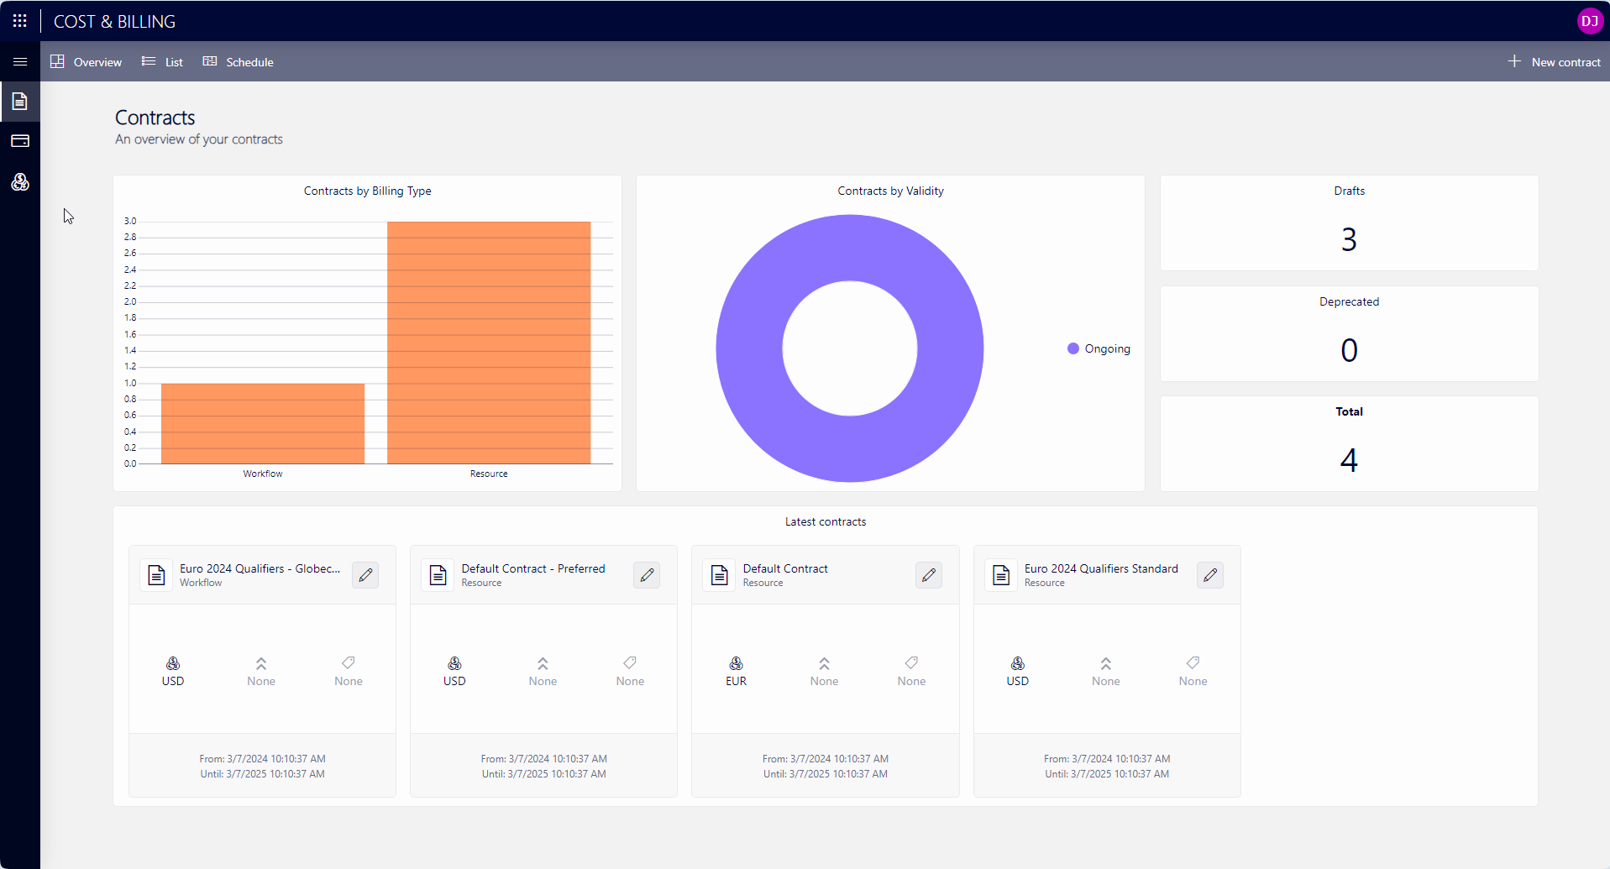
Task: Toggle the hamburger navigation menu
Action: point(20,62)
